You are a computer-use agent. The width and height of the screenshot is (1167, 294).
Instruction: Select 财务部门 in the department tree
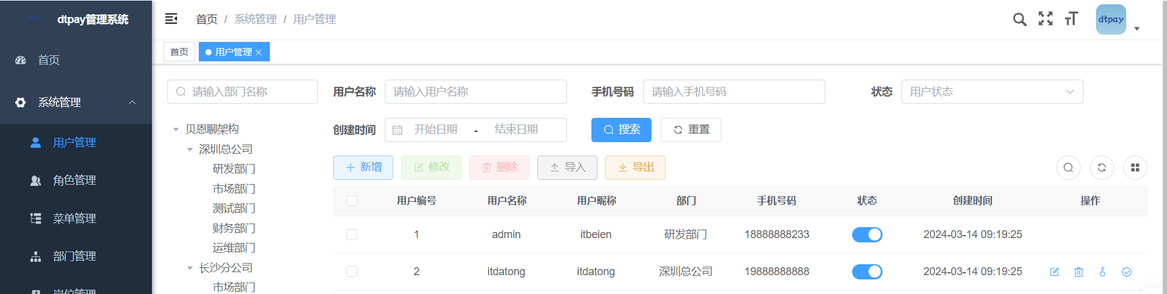point(234,228)
